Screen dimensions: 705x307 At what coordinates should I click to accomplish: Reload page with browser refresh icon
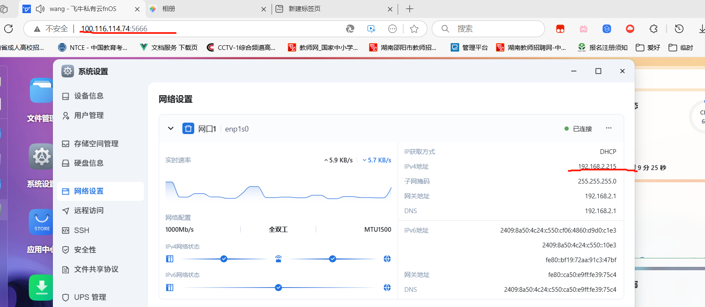8,29
